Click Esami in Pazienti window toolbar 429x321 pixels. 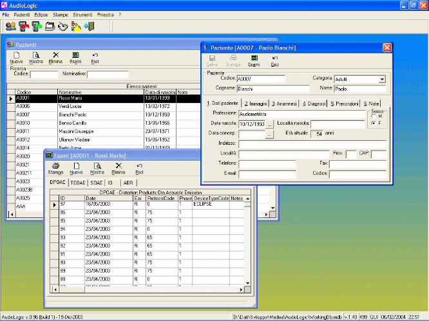pos(75,58)
